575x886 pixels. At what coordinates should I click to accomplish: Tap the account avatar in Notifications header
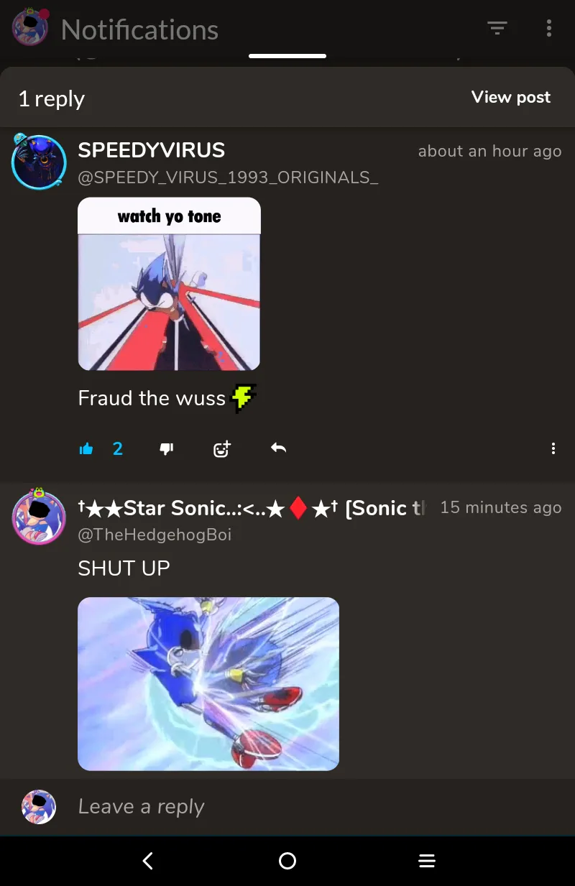click(x=30, y=27)
